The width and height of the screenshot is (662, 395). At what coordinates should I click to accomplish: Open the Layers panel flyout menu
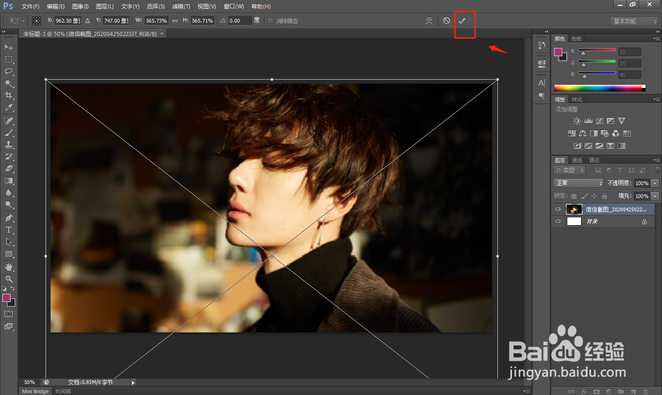coord(656,160)
